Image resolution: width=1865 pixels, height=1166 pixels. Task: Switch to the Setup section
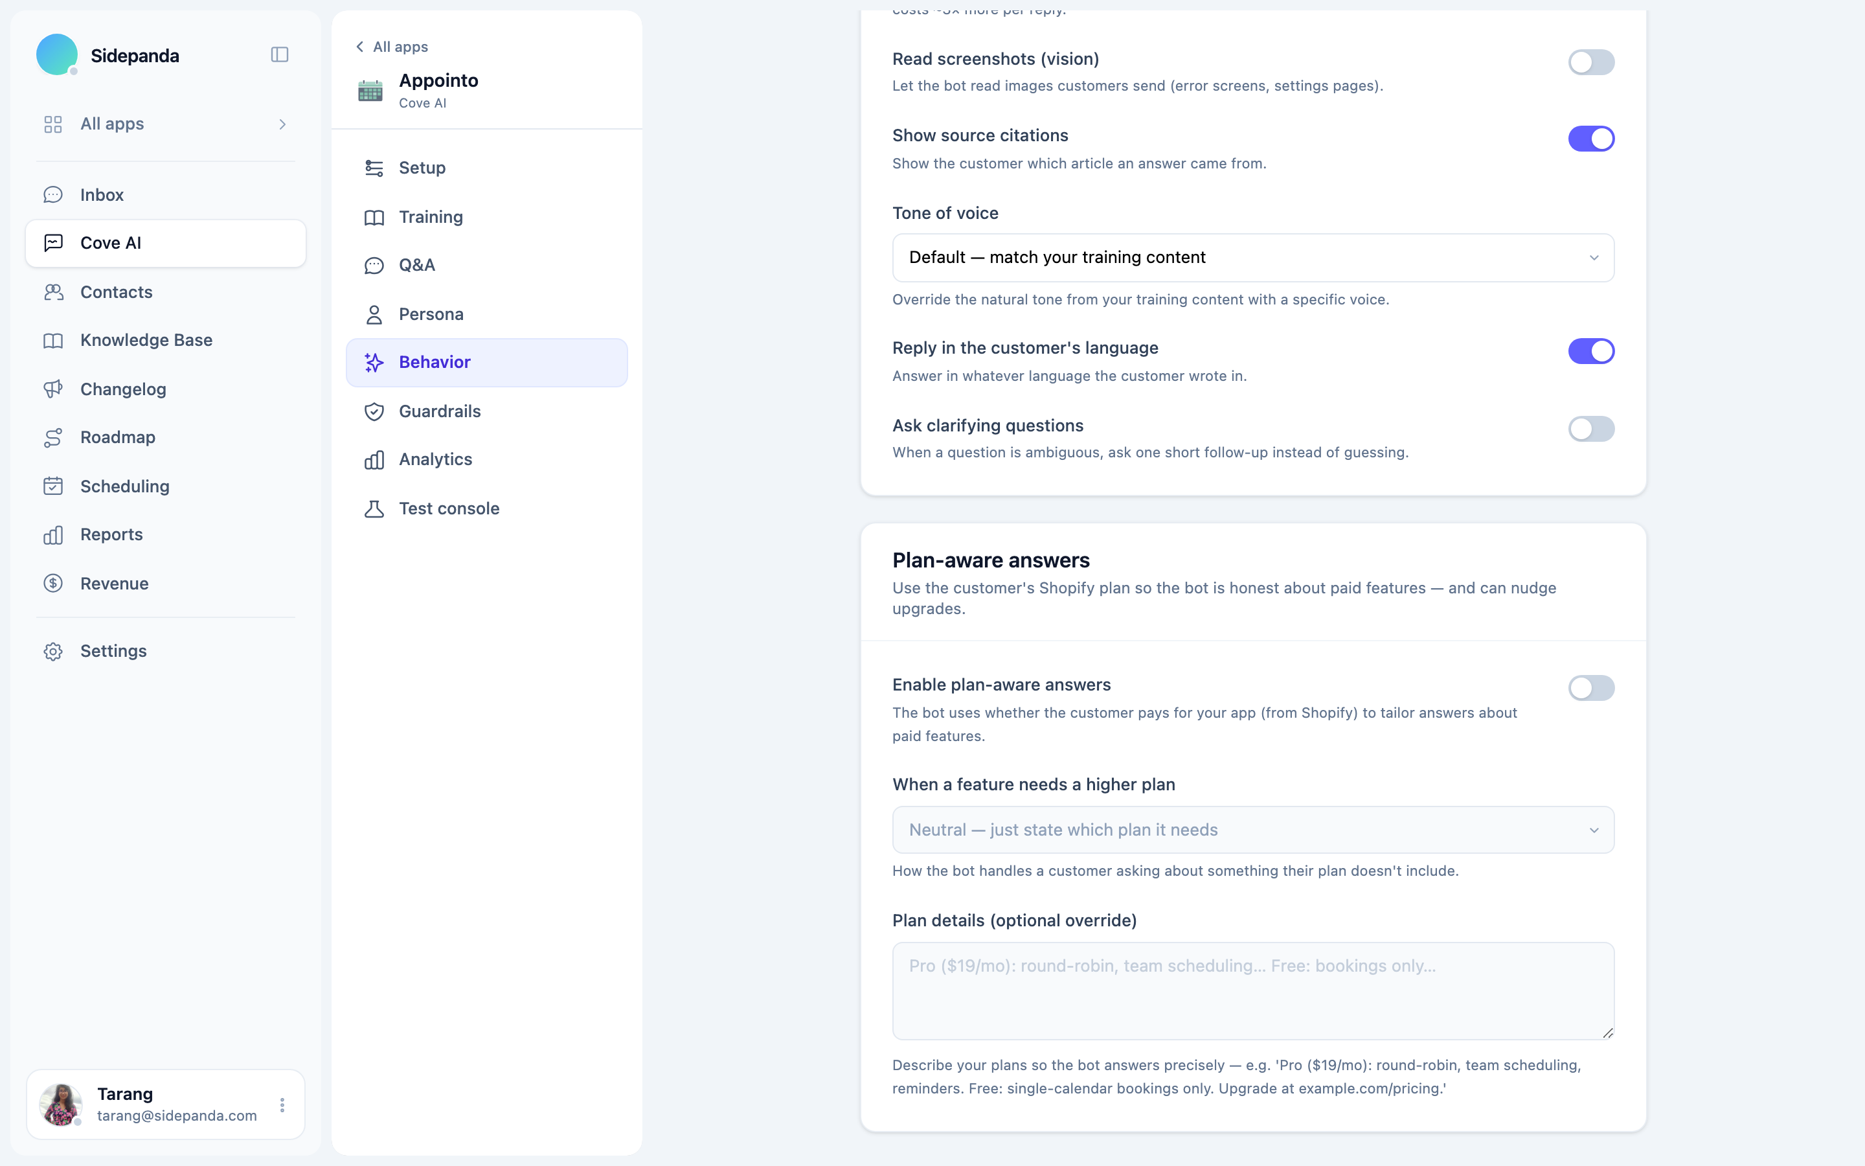click(487, 168)
